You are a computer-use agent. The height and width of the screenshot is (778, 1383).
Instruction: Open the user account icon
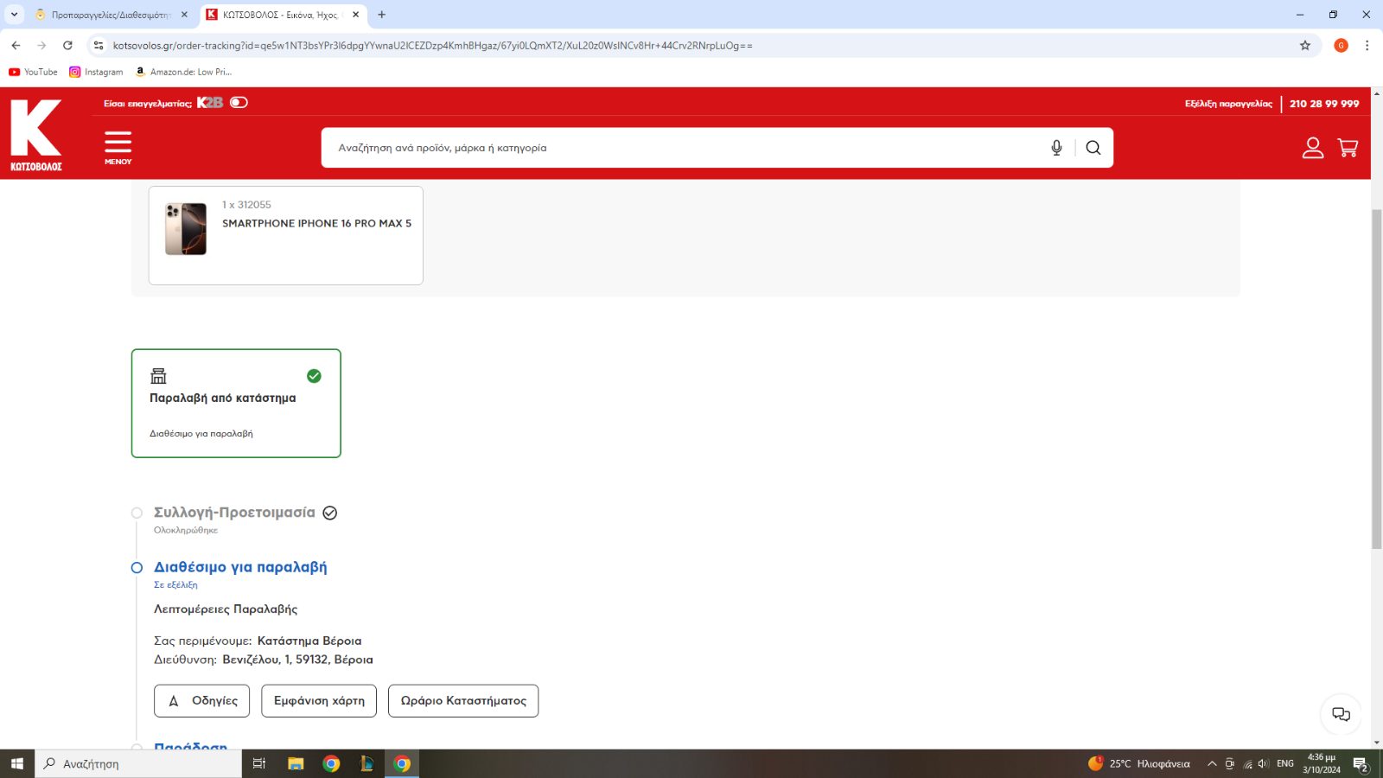coord(1313,148)
